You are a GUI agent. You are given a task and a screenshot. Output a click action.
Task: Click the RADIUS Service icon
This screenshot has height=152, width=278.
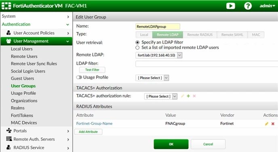(8, 148)
